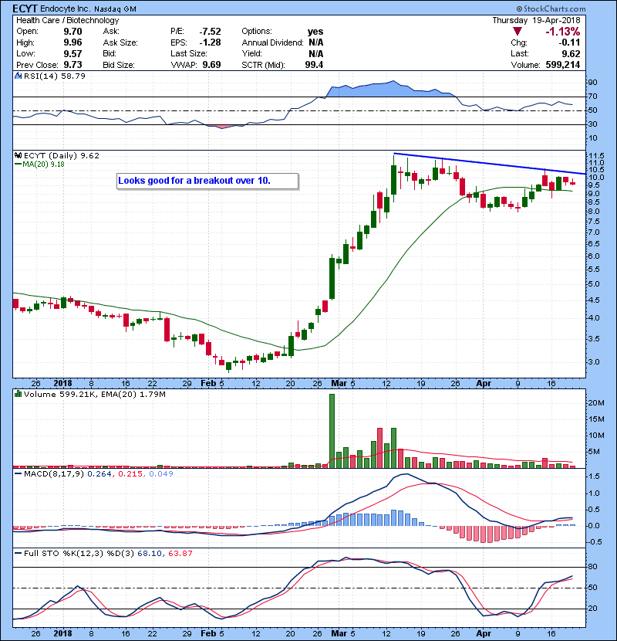Image resolution: width=617 pixels, height=641 pixels.
Task: Click the 70 level on the RSI axis
Action: point(592,97)
